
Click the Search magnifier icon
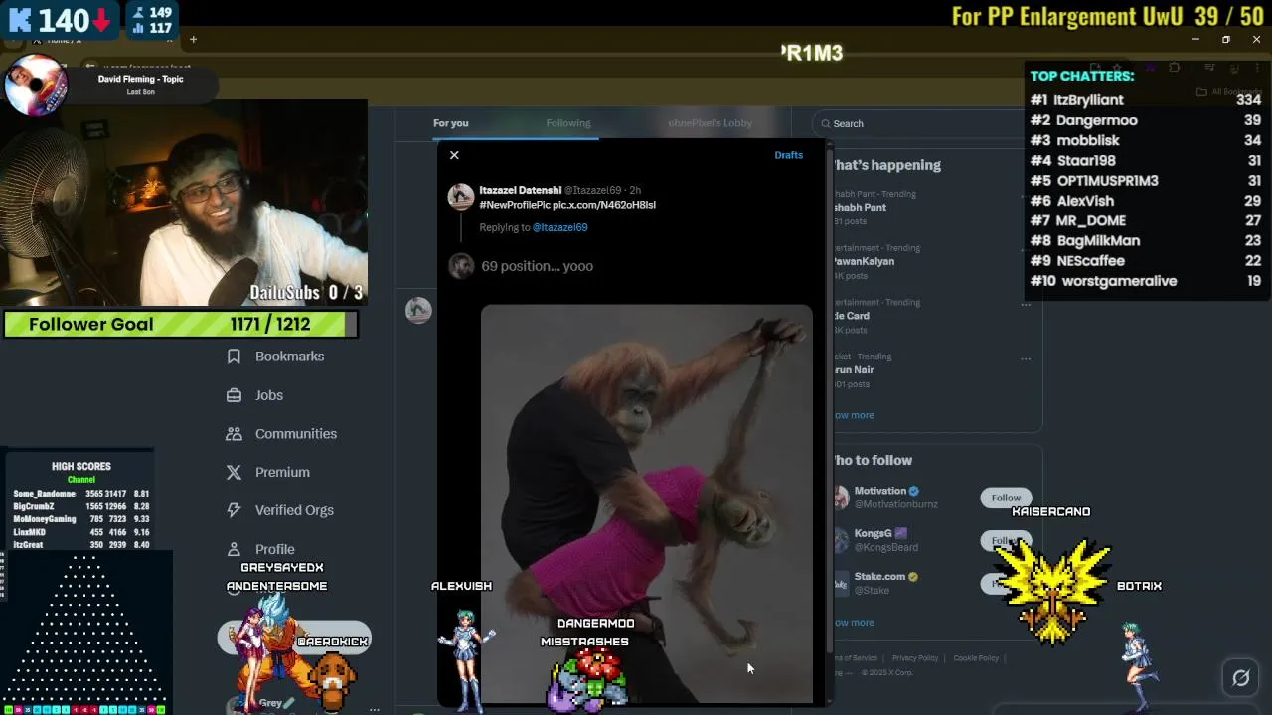[825, 123]
